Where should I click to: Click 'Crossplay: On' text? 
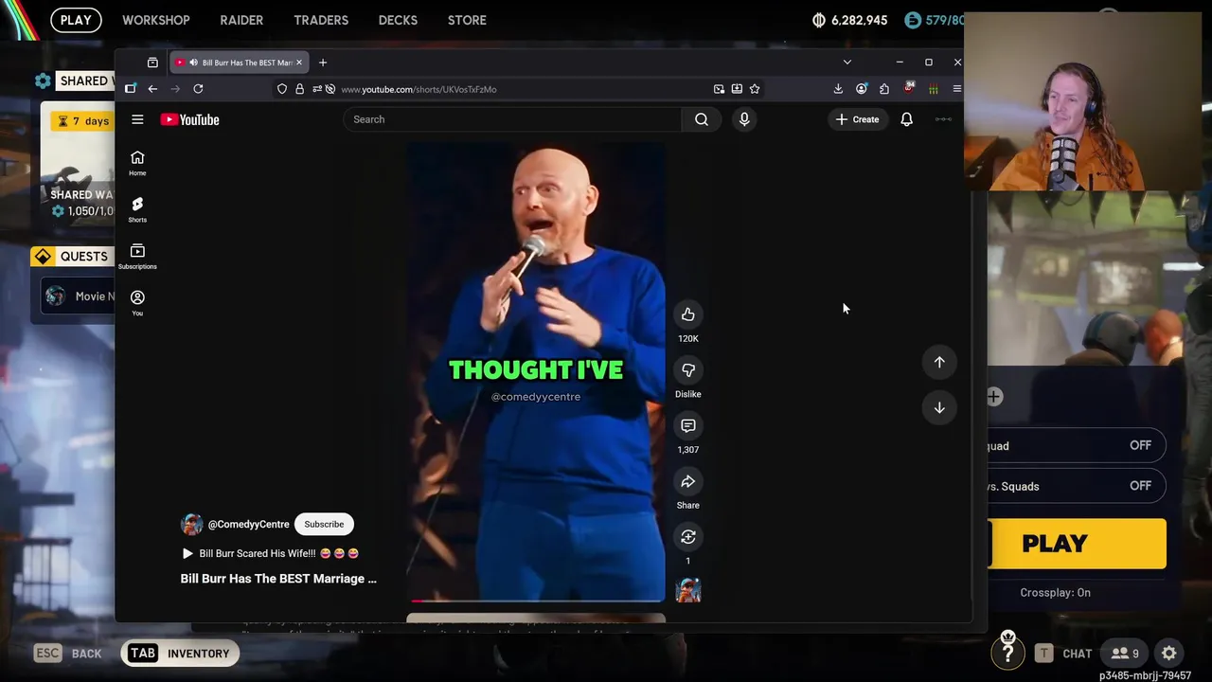(1055, 593)
